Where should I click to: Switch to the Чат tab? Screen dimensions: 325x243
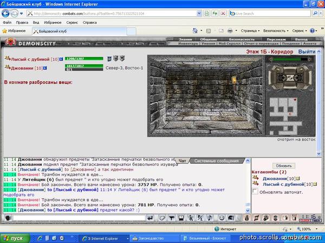pyautogui.click(x=182, y=161)
